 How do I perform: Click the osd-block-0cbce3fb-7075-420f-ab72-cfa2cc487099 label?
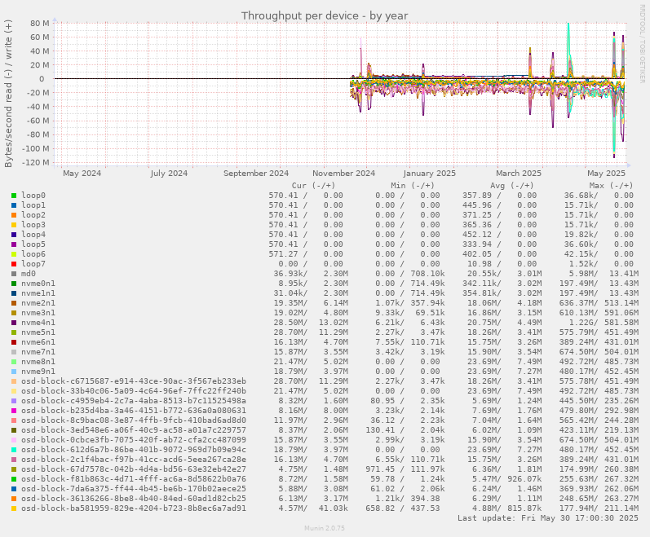[x=134, y=440]
